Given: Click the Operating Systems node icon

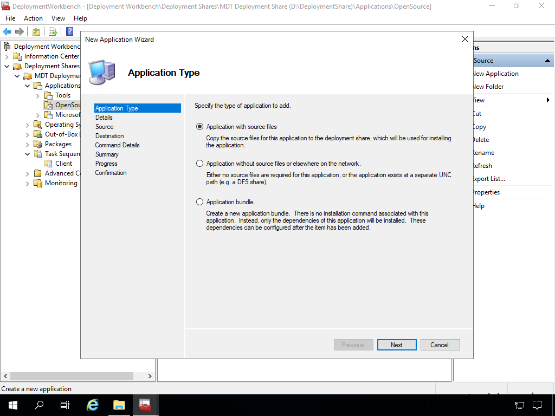Looking at the screenshot, I should click(38, 125).
